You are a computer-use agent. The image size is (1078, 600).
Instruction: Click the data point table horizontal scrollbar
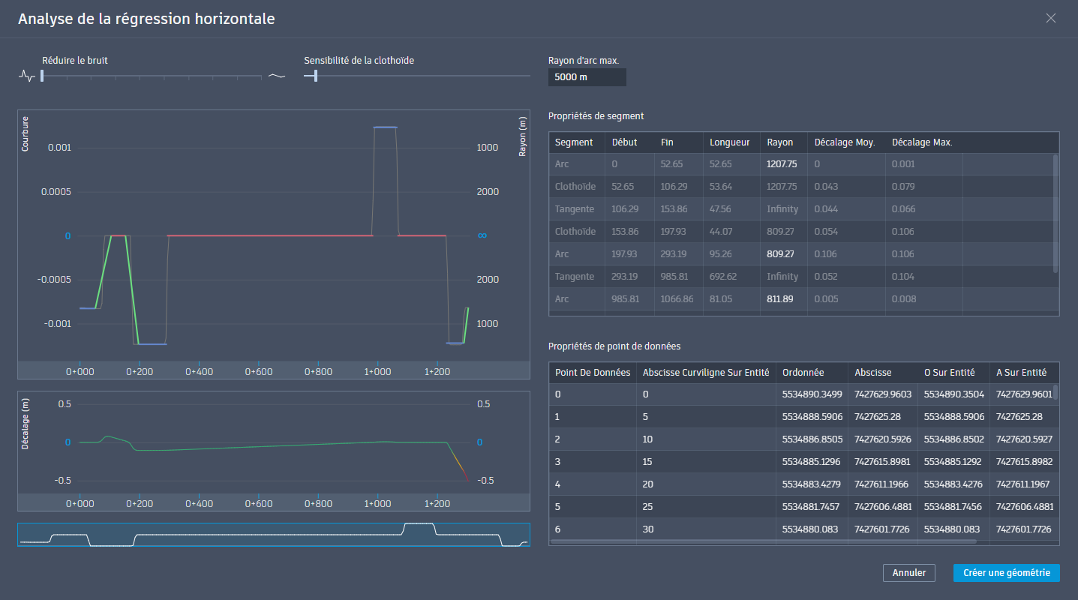coord(763,541)
